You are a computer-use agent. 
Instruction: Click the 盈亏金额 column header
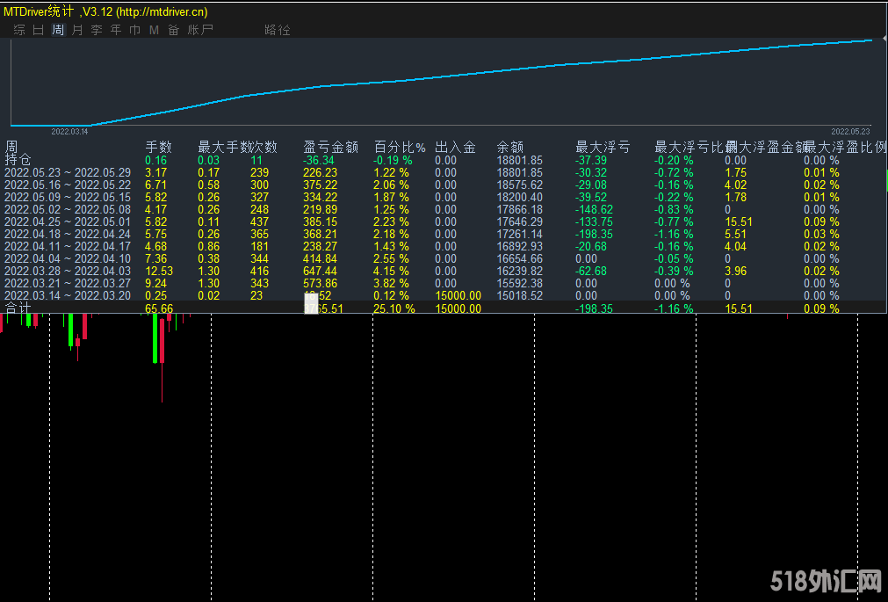click(331, 148)
